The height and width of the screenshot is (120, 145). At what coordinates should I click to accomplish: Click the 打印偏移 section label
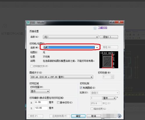(x=46, y=98)
